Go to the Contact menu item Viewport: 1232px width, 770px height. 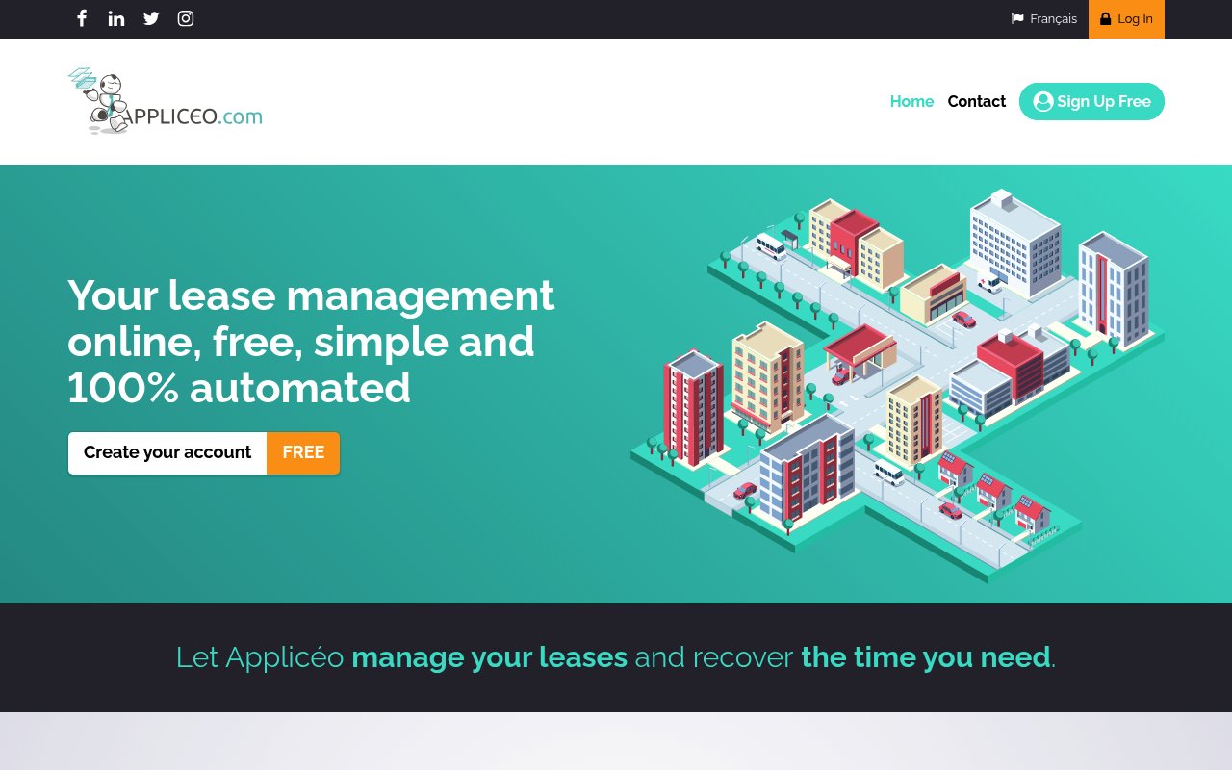pyautogui.click(x=976, y=101)
